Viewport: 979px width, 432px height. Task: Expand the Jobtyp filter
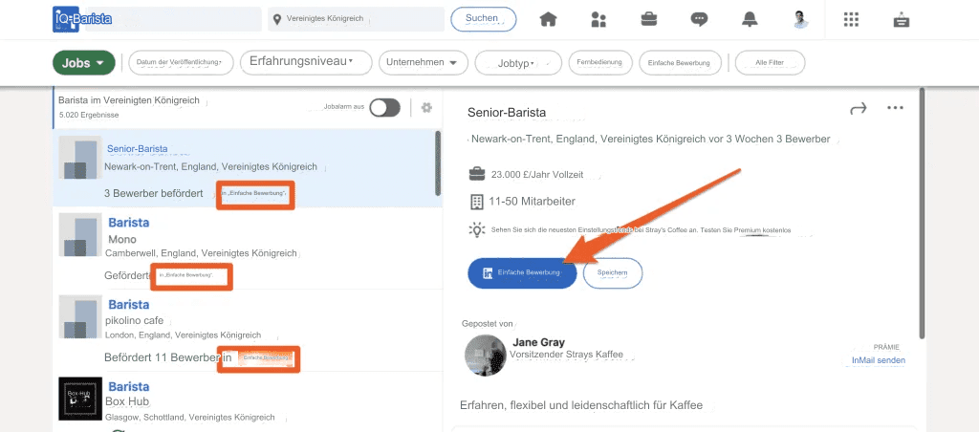point(518,62)
